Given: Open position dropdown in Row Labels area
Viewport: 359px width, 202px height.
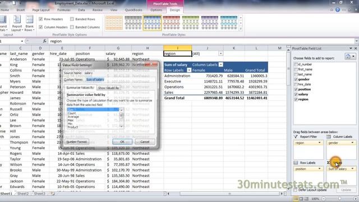Looking at the screenshot, I should tap(320, 169).
